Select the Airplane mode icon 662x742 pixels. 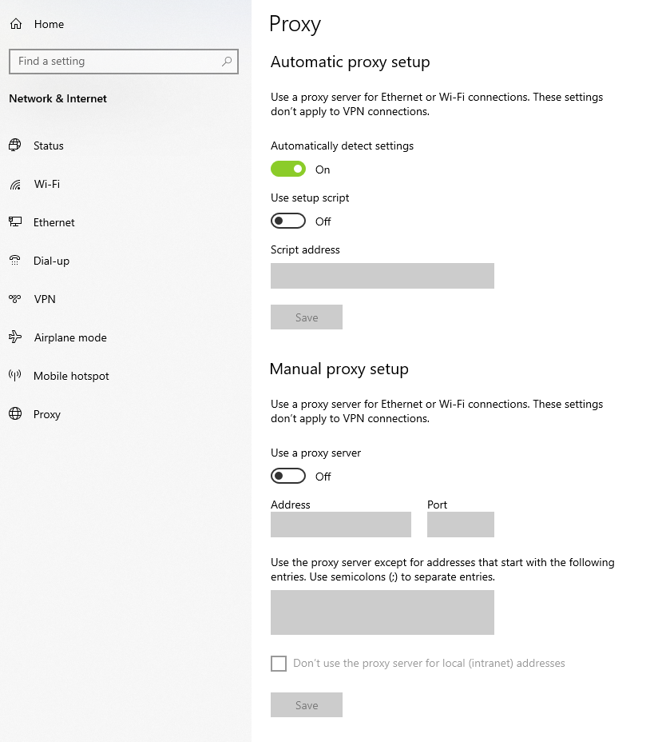(16, 337)
